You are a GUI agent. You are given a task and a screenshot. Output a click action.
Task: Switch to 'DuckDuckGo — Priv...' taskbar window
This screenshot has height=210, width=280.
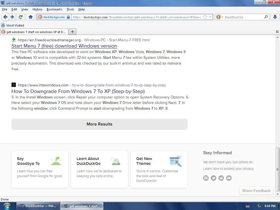[38, 206]
